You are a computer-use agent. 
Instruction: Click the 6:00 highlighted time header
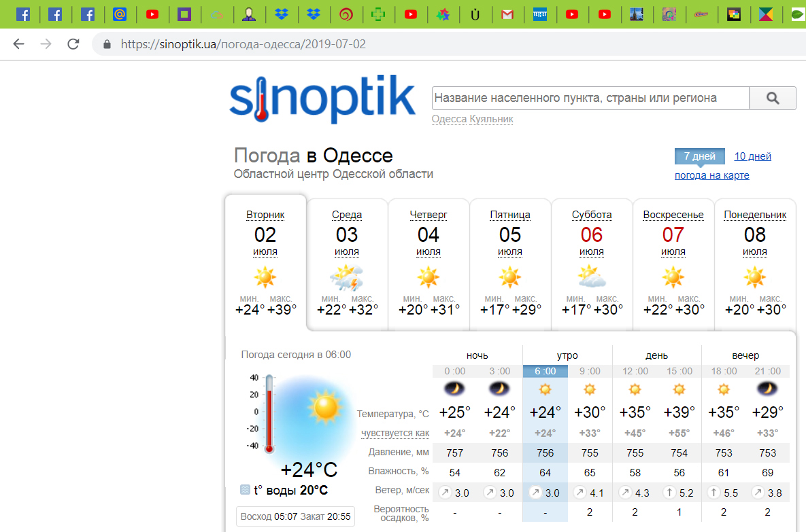tap(545, 371)
